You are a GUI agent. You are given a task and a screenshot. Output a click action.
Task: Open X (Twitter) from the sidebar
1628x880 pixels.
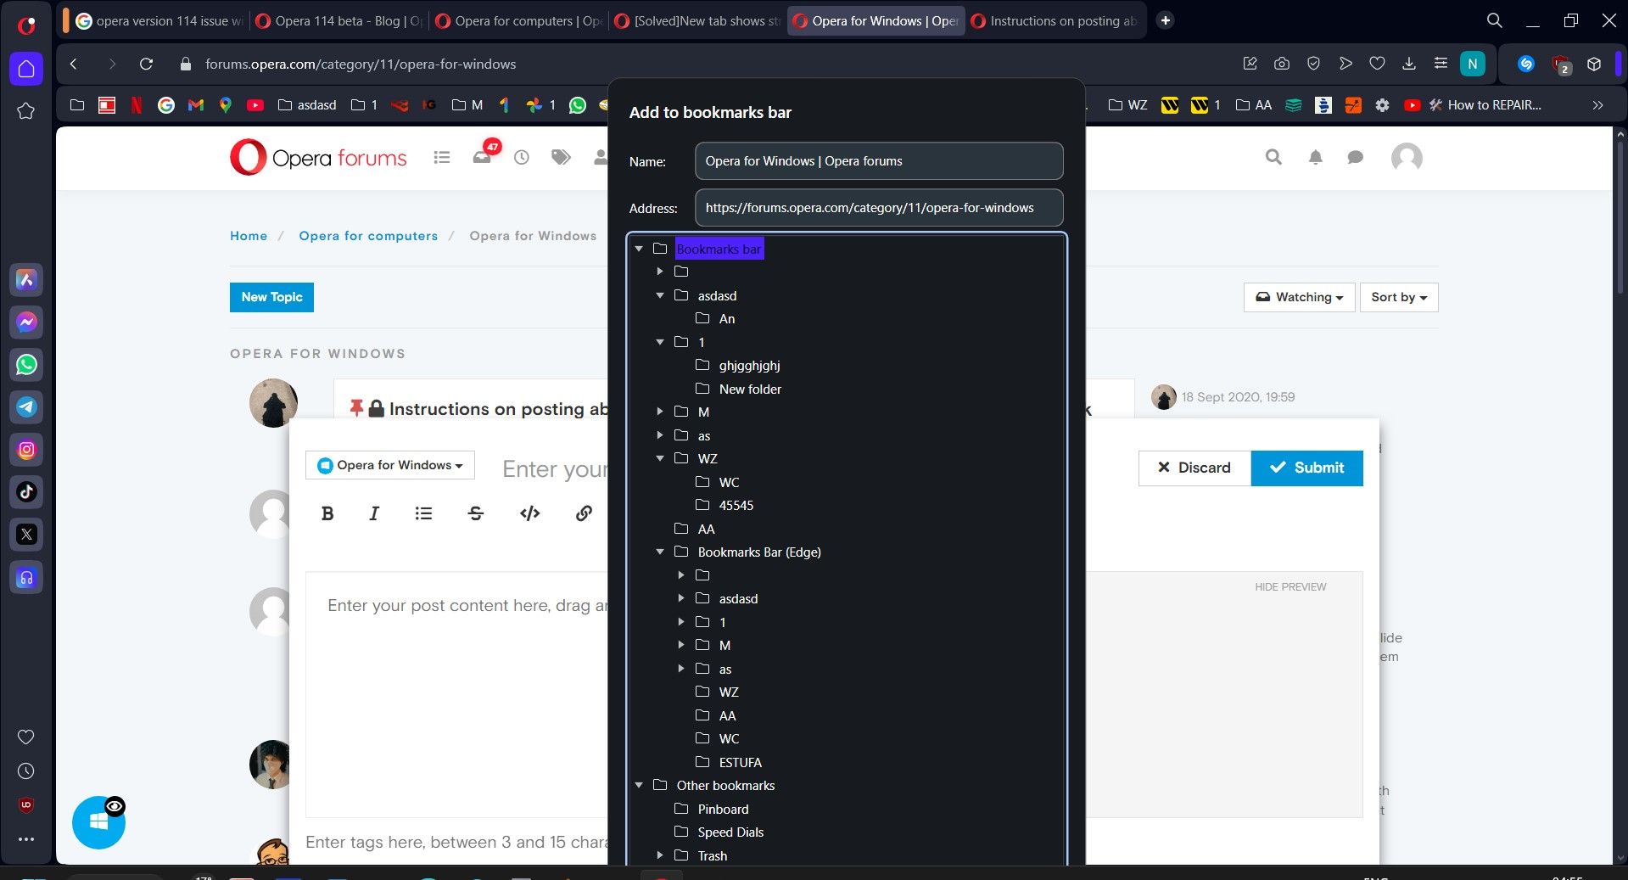click(x=26, y=535)
